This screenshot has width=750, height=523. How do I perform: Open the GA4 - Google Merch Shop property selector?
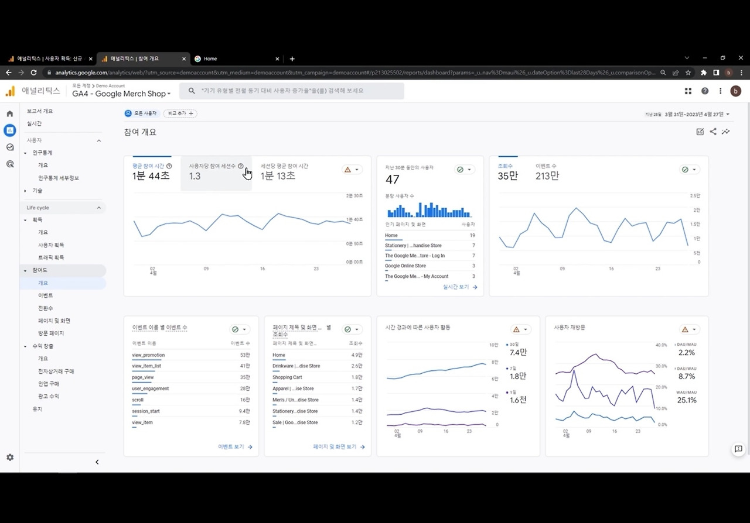(x=121, y=94)
